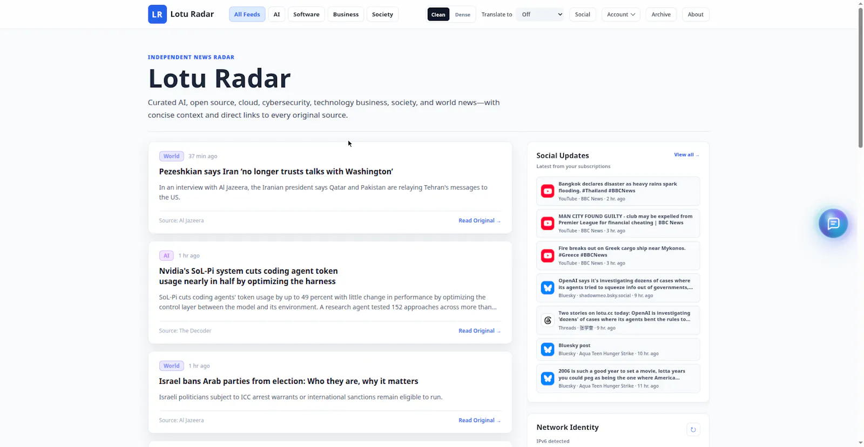The width and height of the screenshot is (864, 447).
Task: Switch to Clean layout mode
Action: point(438,15)
